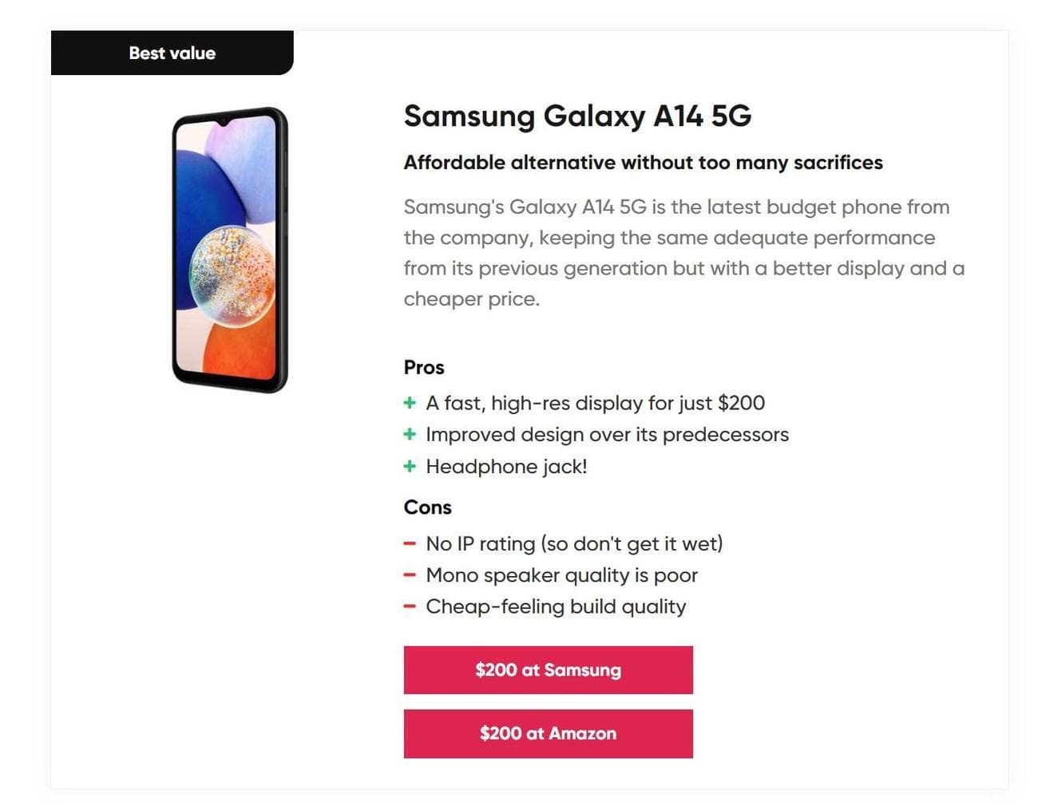Click the "Headphone jack!" pro text
The width and height of the screenshot is (1038, 805).
pyautogui.click(x=506, y=467)
